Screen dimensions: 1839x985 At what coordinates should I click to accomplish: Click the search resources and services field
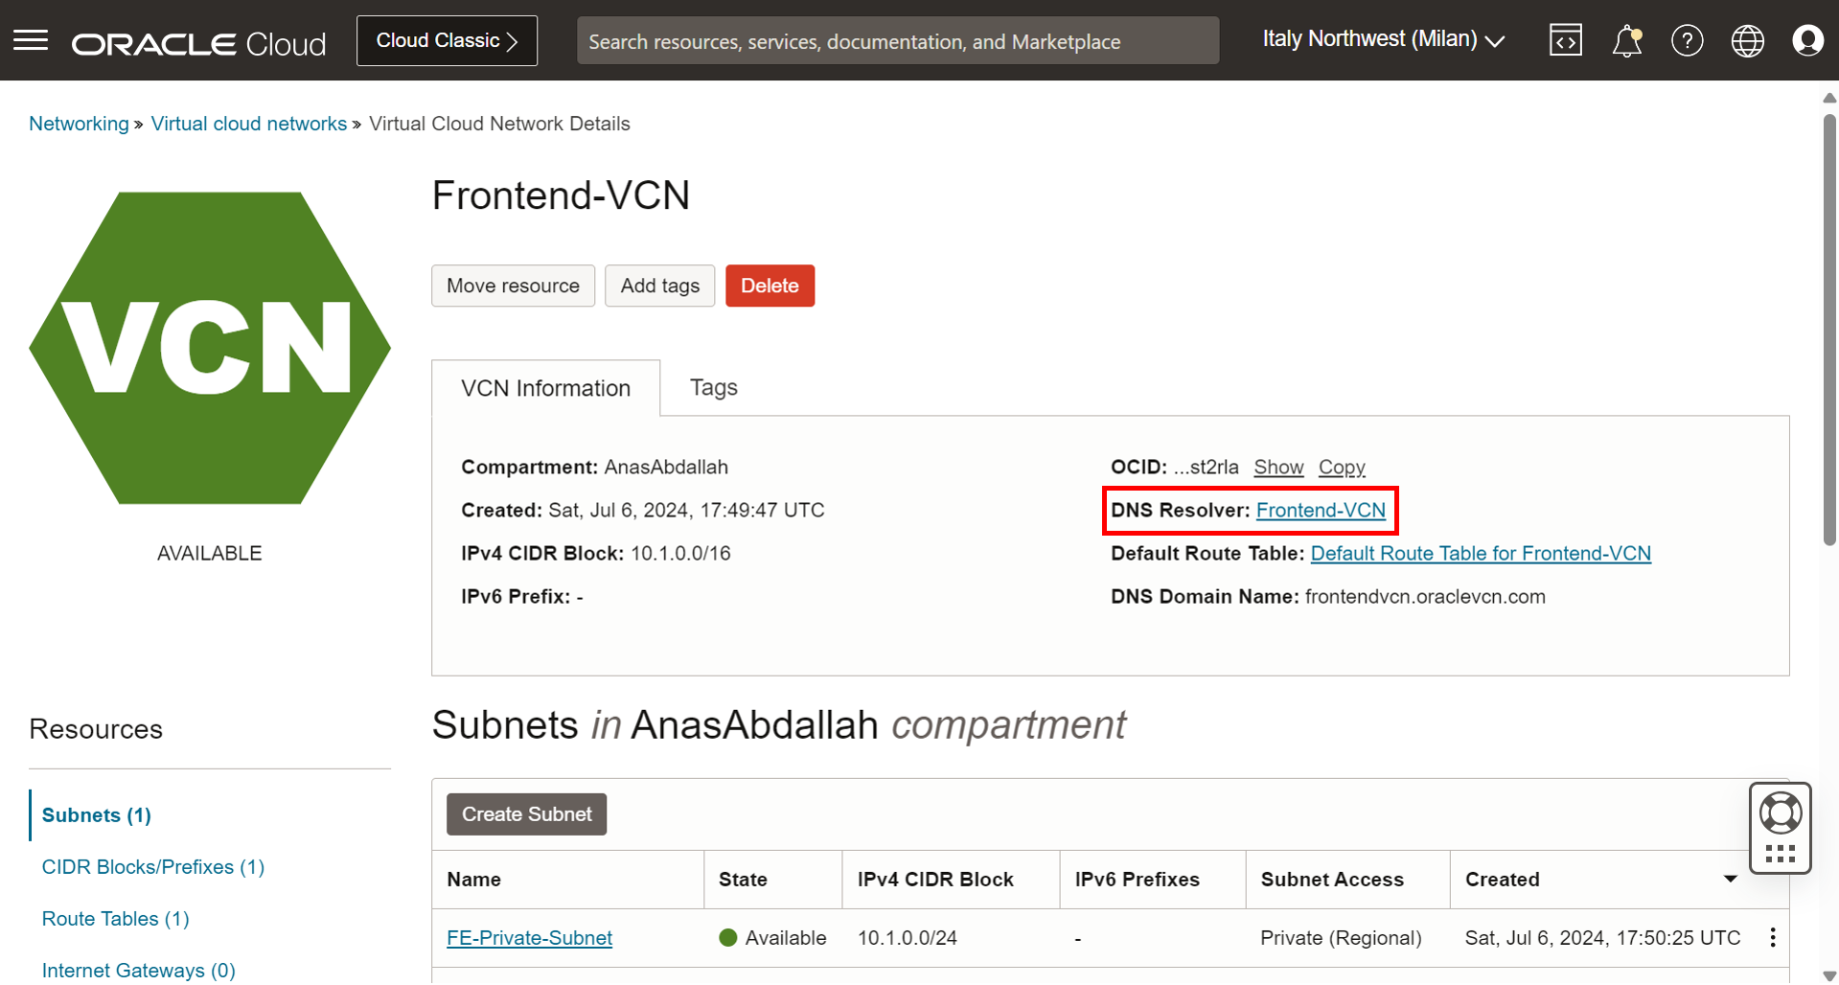point(897,41)
